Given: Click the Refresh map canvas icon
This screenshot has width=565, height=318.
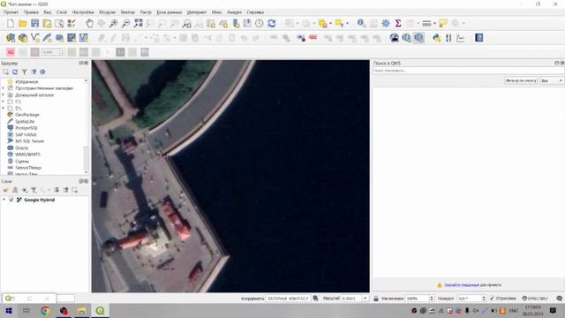Looking at the screenshot, I should 272,24.
